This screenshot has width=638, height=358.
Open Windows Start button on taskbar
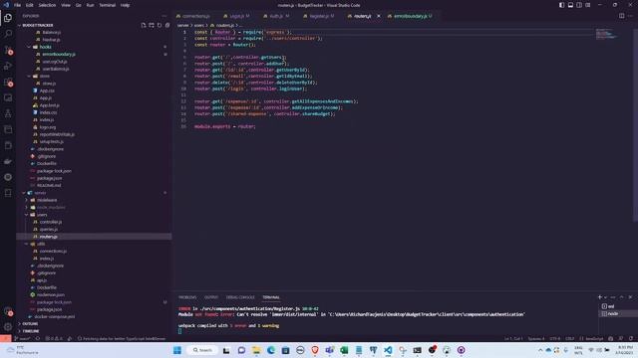pyautogui.click(x=177, y=350)
